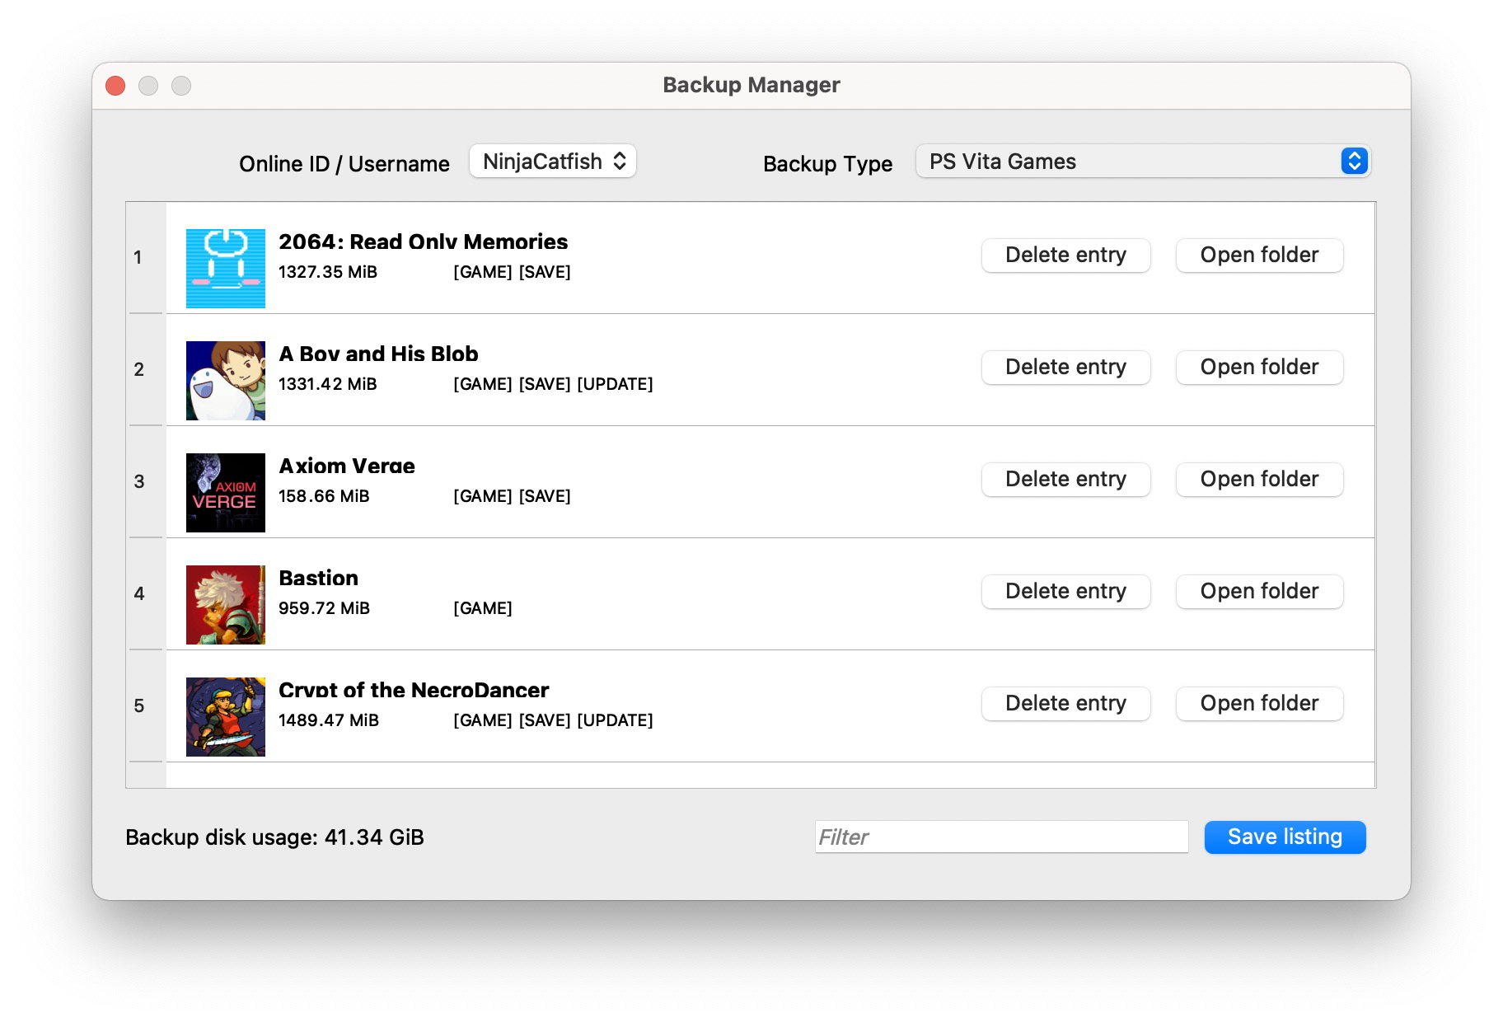Open folder for 2064: Read Only Memories

tap(1258, 255)
